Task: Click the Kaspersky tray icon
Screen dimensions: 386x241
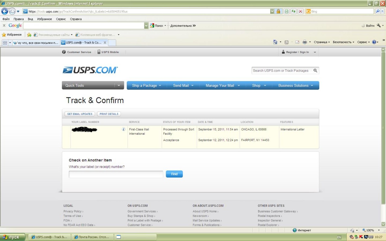Action: pos(361,237)
